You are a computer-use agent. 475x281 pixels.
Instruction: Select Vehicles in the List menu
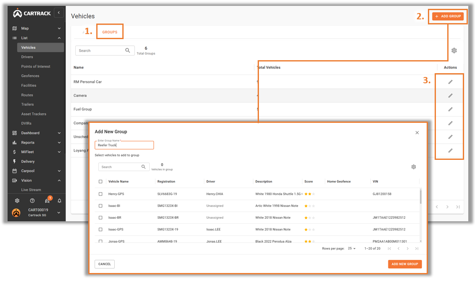coord(41,48)
